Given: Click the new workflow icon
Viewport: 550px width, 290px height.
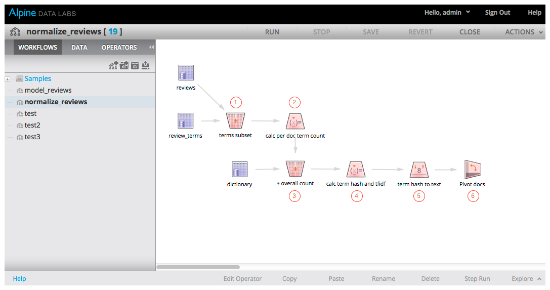Looking at the screenshot, I should 113,66.
